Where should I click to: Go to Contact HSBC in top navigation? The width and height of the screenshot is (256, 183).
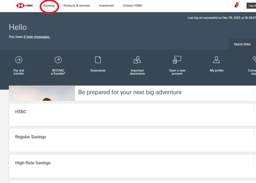point(132,6)
